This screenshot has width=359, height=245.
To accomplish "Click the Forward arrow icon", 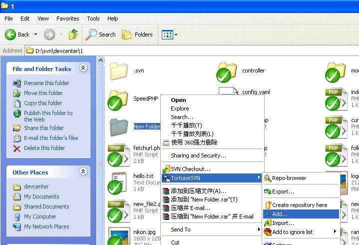I will (49, 34).
